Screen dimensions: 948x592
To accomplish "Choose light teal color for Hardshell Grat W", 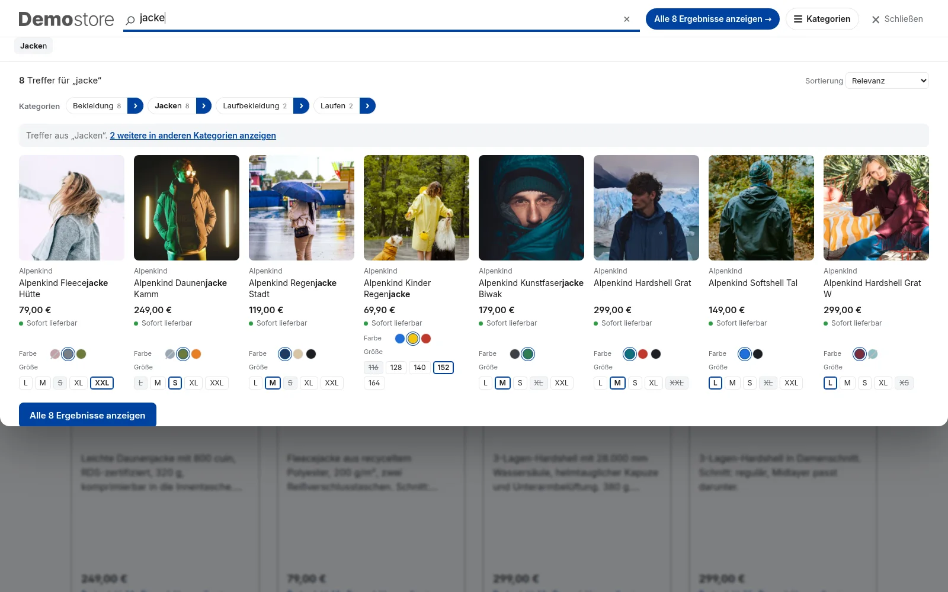I will tap(873, 354).
